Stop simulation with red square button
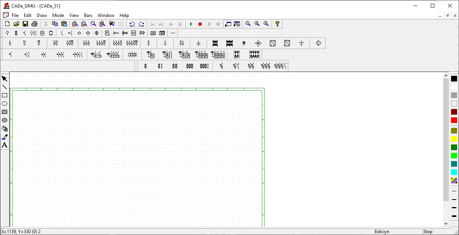Image resolution: width=459 pixels, height=235 pixels. (x=200, y=24)
